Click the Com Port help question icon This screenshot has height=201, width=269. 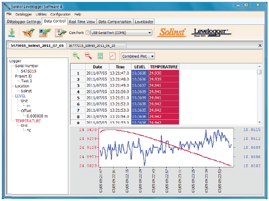88,33
